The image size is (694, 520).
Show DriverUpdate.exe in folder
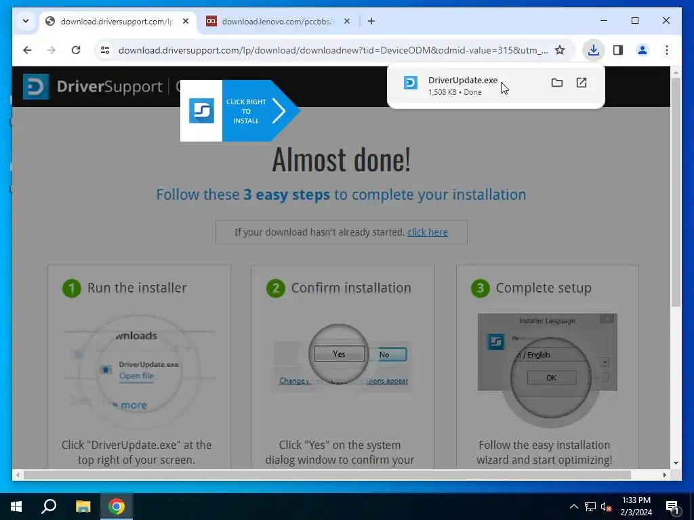click(557, 83)
